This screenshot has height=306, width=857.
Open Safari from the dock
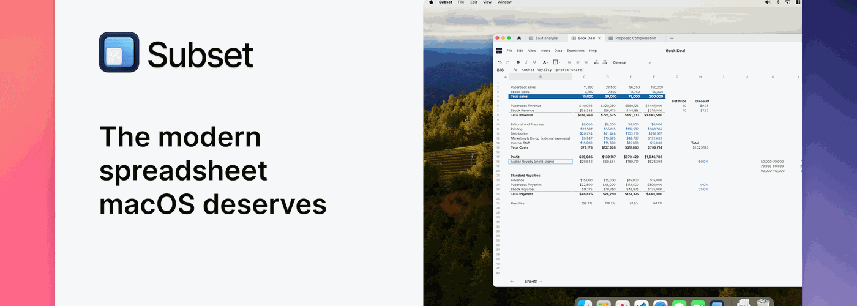tap(660, 304)
